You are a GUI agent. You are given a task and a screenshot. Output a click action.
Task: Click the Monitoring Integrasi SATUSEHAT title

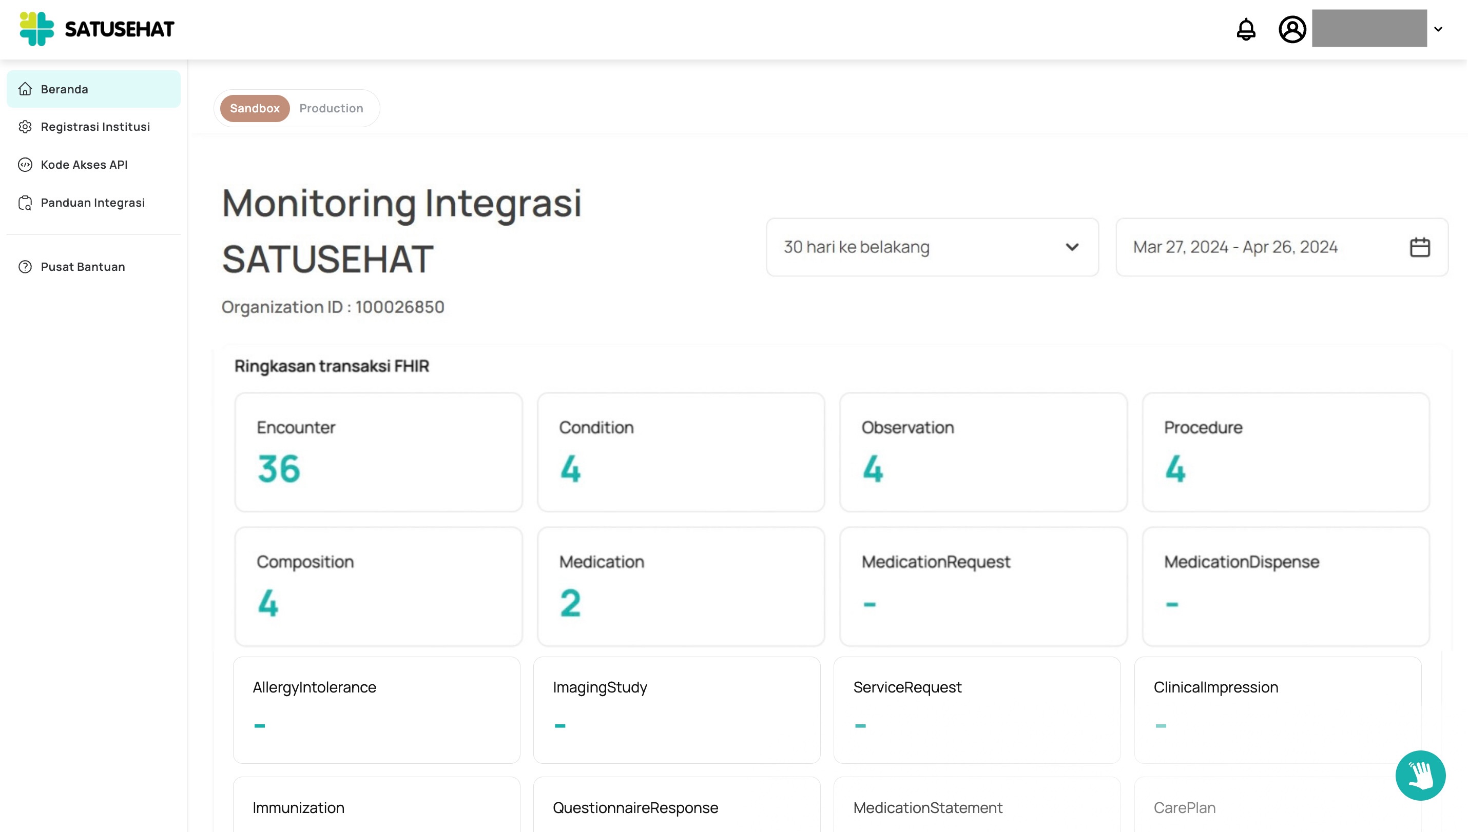point(401,231)
